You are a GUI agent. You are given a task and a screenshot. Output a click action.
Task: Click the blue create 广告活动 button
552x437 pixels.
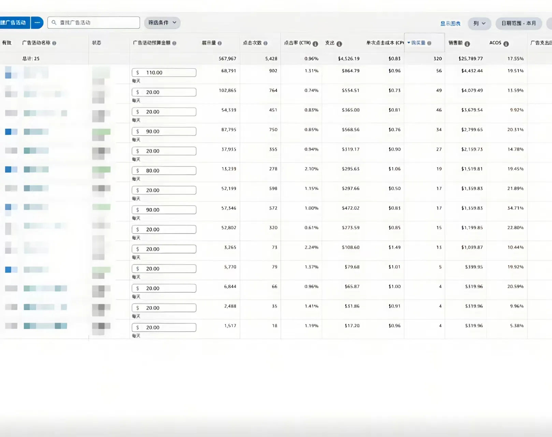(14, 23)
